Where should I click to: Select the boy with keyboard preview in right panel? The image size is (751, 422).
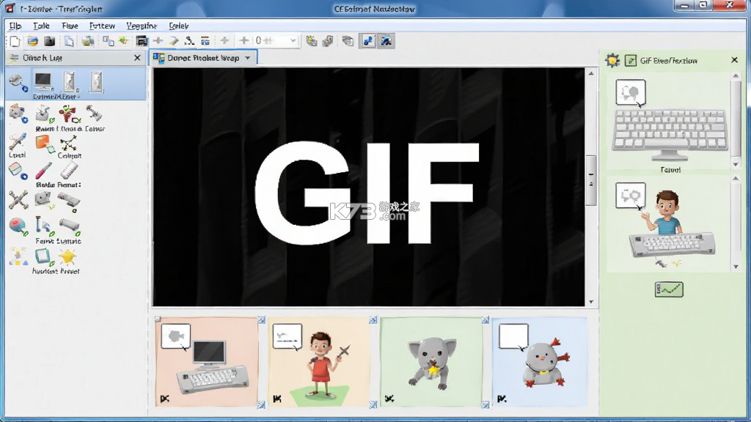[670, 225]
